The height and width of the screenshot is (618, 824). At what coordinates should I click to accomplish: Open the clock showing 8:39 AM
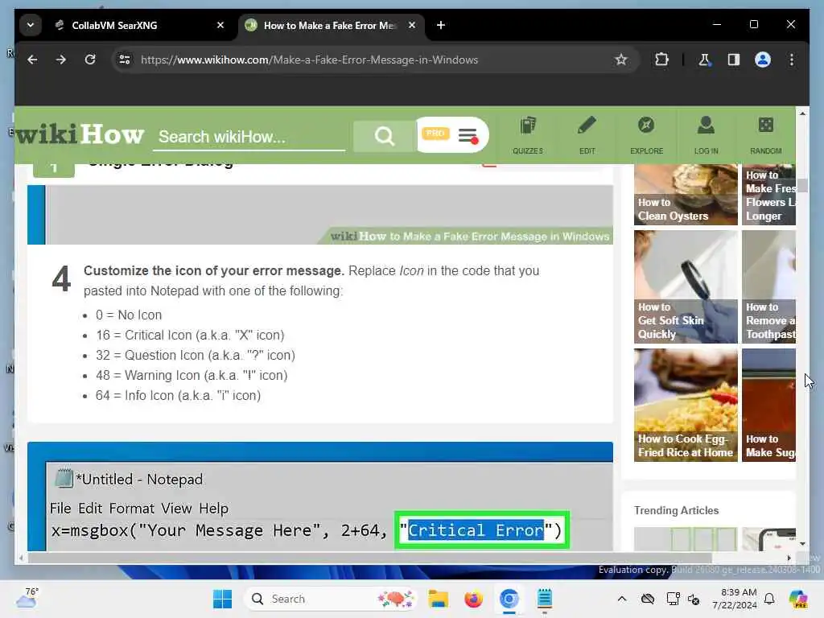click(x=734, y=599)
